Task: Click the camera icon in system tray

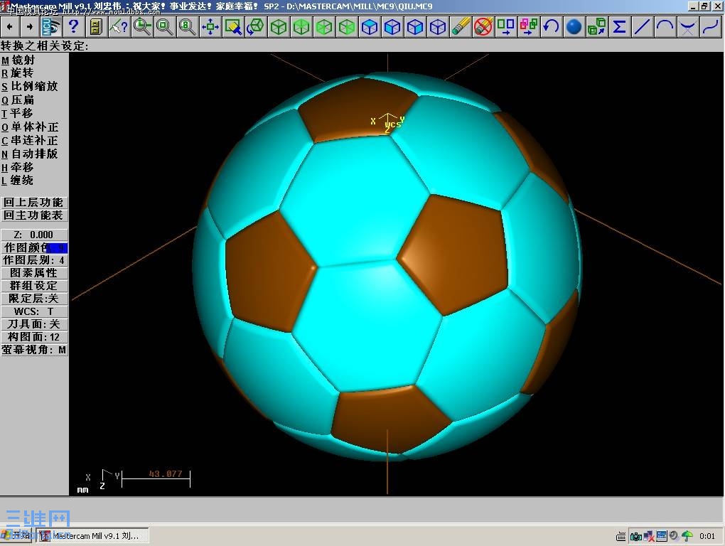Action: (x=635, y=536)
